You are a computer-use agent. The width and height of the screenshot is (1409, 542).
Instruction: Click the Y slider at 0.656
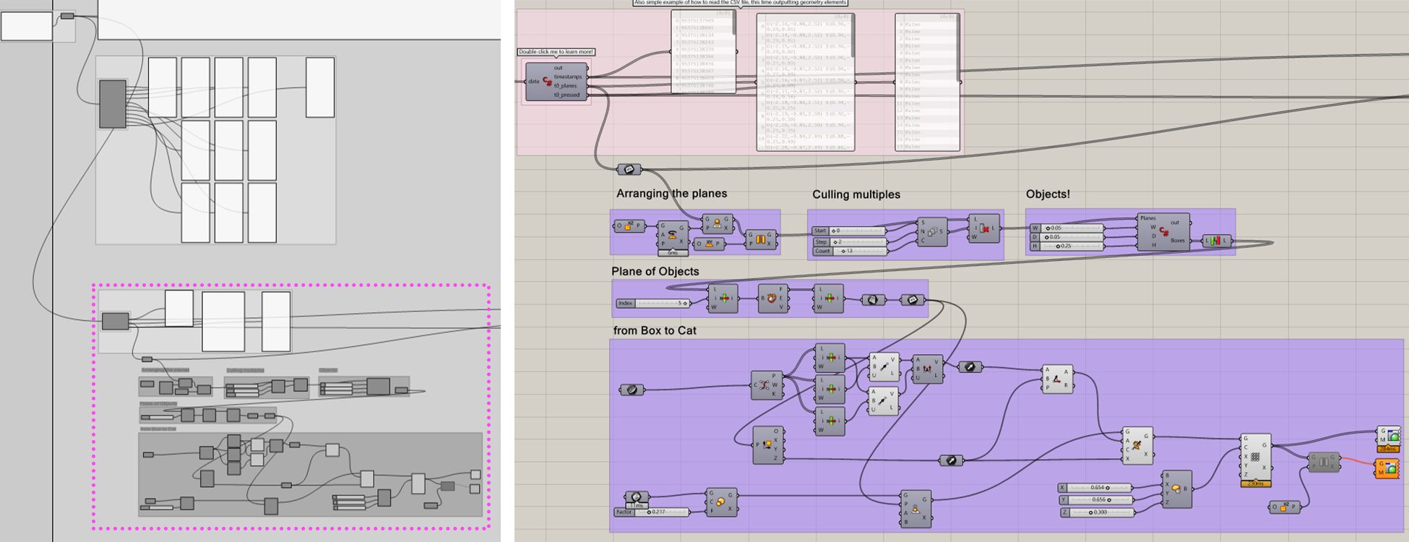click(1095, 500)
